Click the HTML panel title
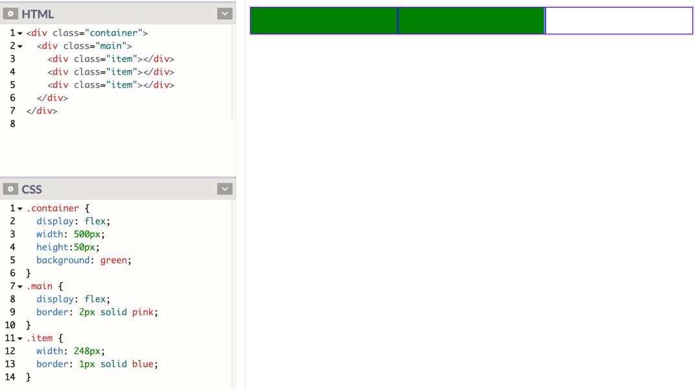 point(38,14)
